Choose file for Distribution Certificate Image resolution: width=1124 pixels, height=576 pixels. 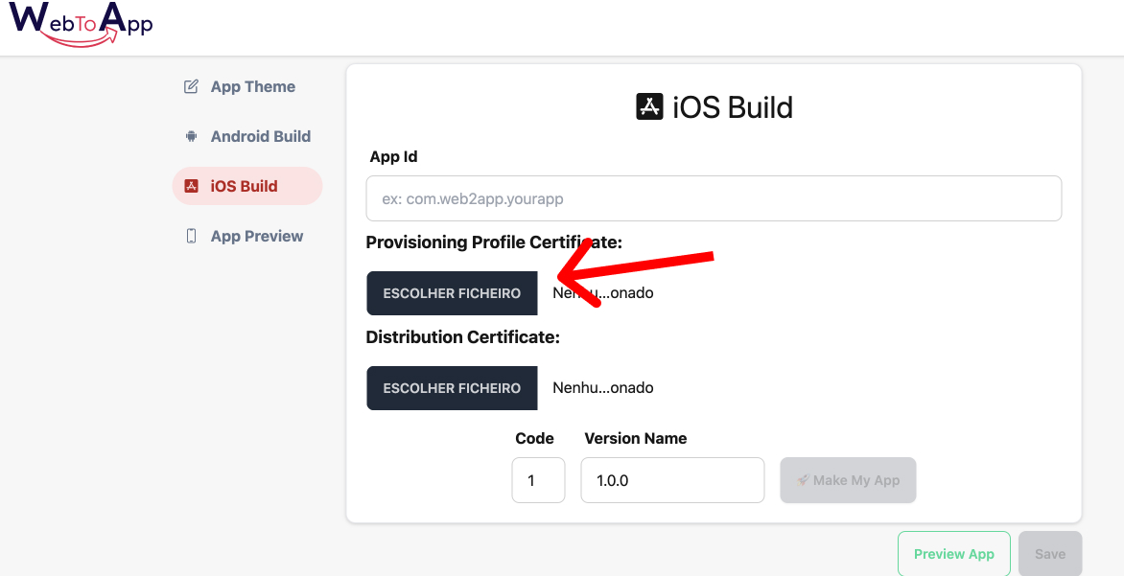[452, 388]
